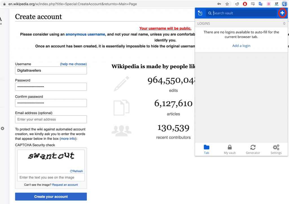Screen dimensions: 289x204
Task: Click the Add a login link
Action: (241, 46)
